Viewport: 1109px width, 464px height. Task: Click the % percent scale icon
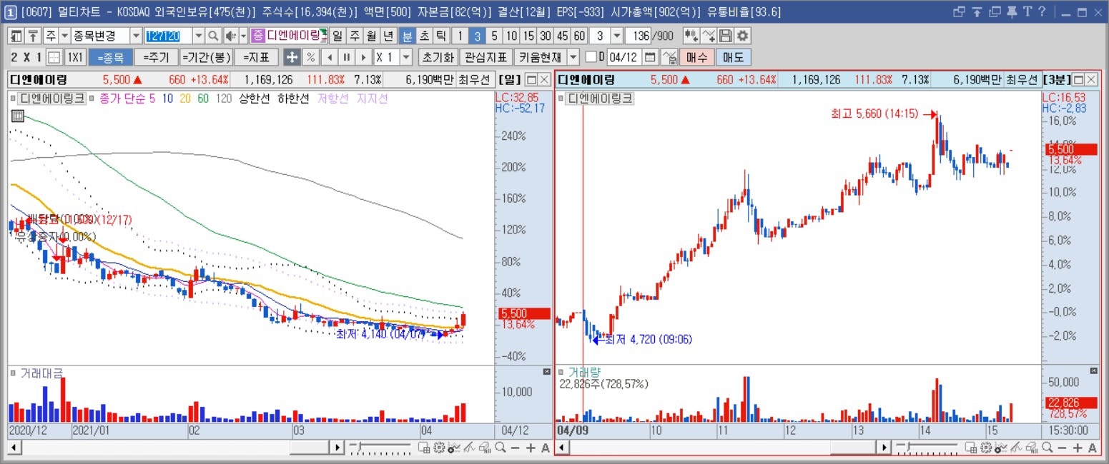click(x=311, y=58)
